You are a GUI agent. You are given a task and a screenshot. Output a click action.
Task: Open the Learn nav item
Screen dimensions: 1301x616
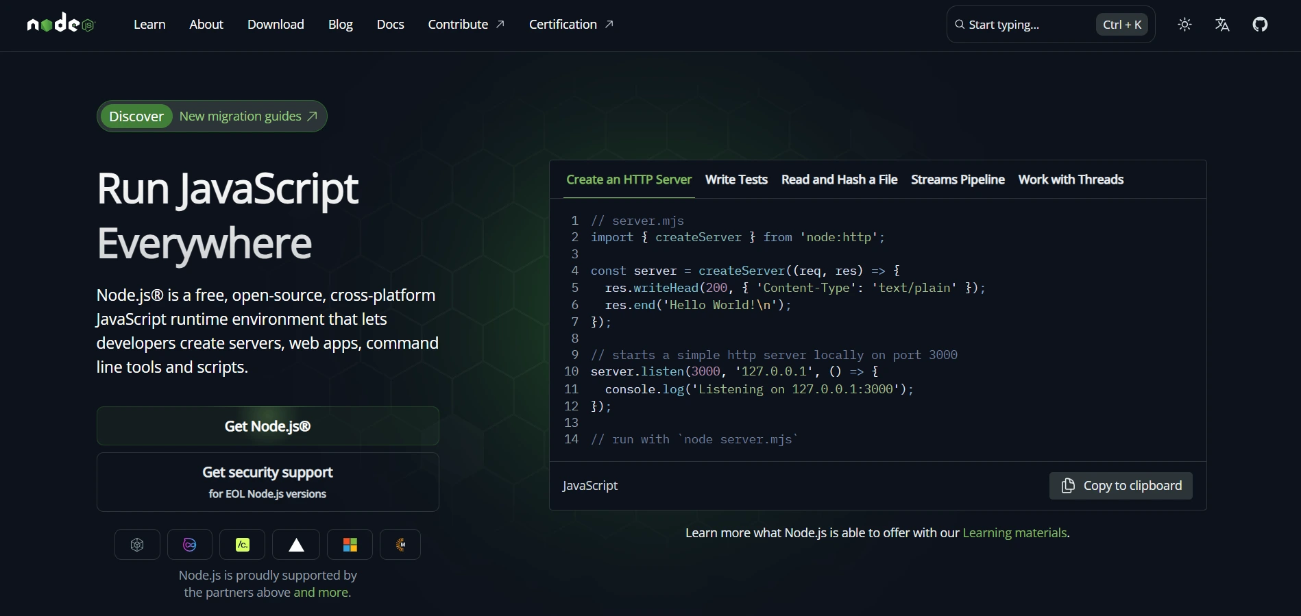click(149, 25)
